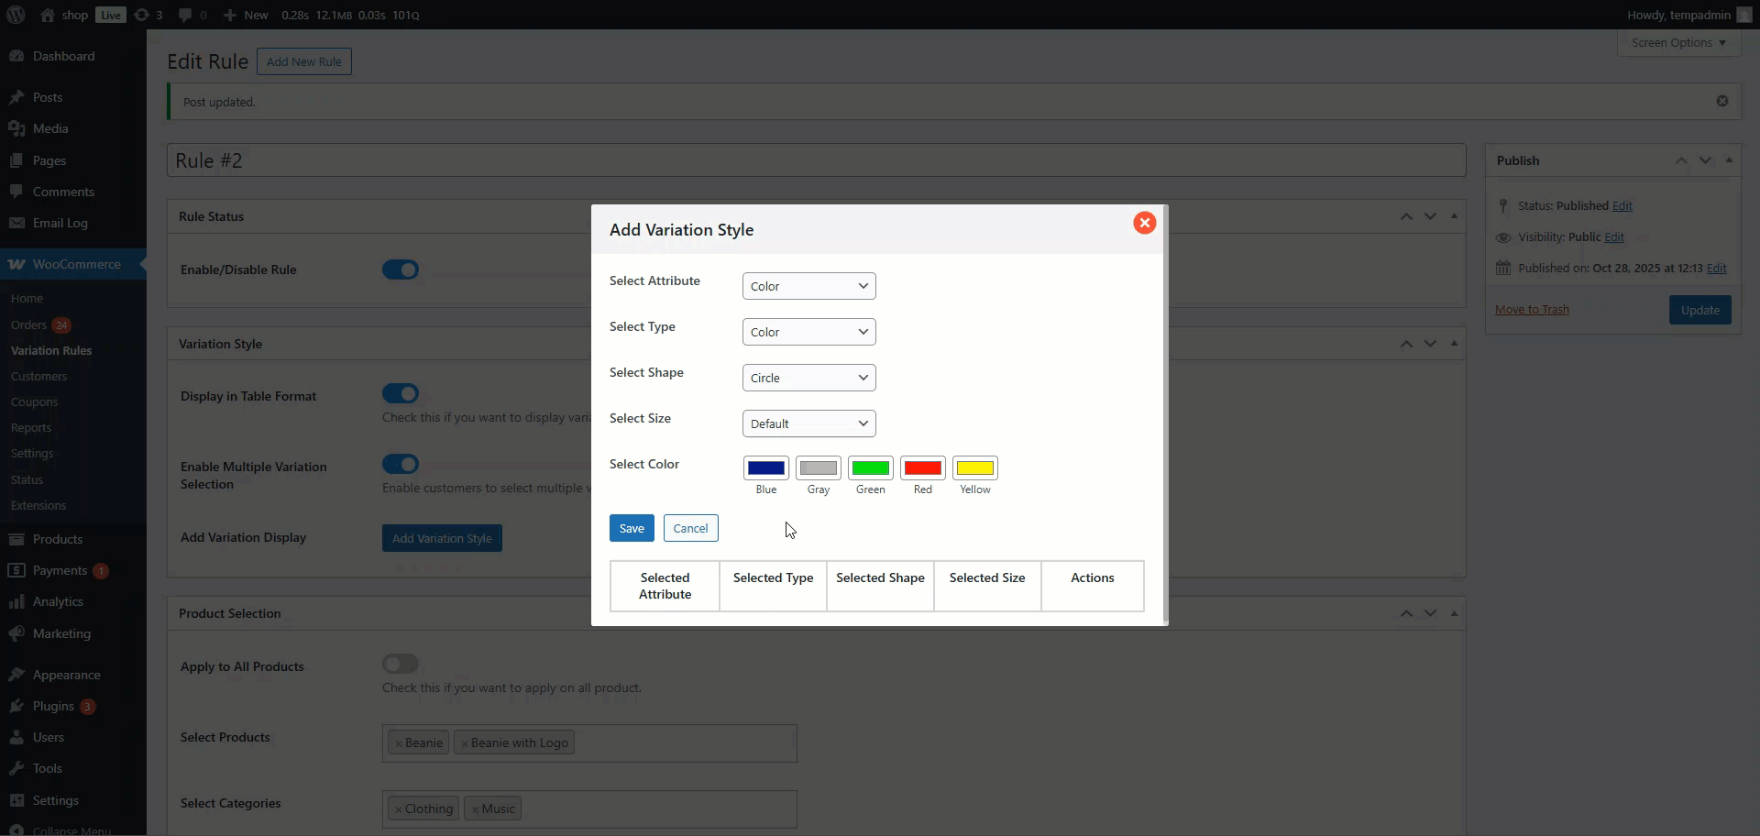Open Plugins from the sidebar
Image resolution: width=1760 pixels, height=836 pixels.
53,706
